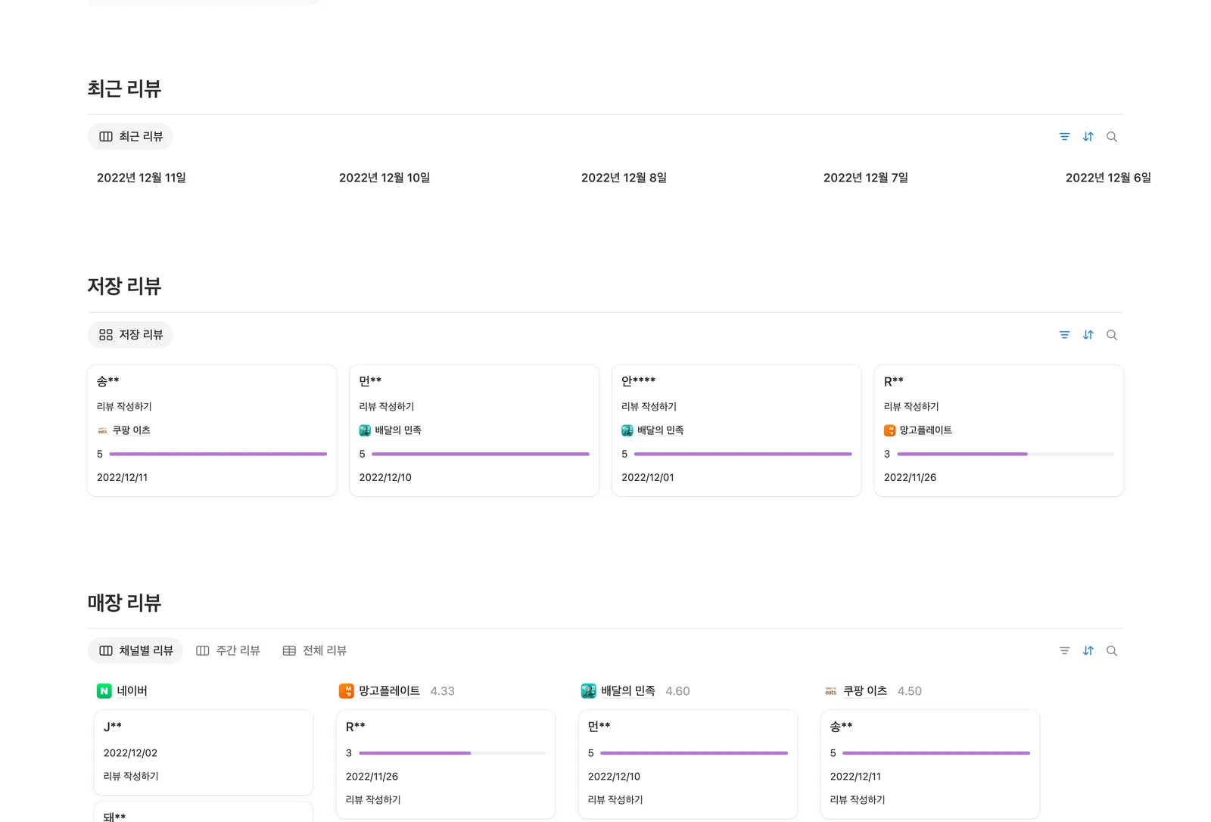Screen dimensions: 1211x822
Task: Select the 최근 리뷰 view tab
Action: click(131, 137)
